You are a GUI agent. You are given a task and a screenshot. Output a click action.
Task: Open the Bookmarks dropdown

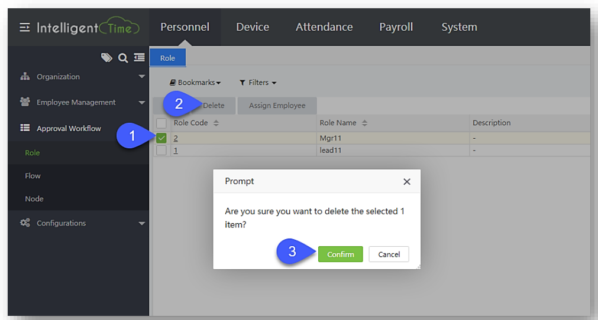coord(195,83)
